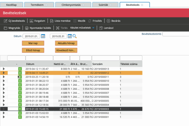Click the filter box above Sorszám column

tap(106, 58)
